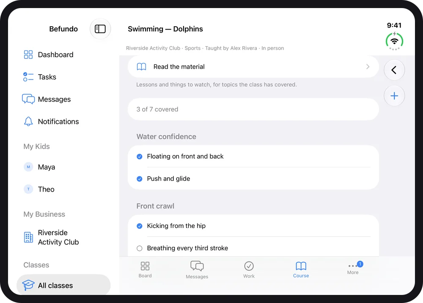Go to Dashboard in sidebar

pos(55,55)
